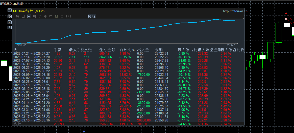Click the 最大浮亏比例 column header
The image size is (294, 133).
point(188,50)
